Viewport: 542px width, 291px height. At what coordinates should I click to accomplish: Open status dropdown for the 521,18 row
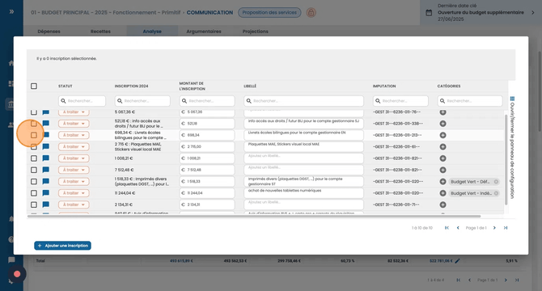tap(74, 124)
